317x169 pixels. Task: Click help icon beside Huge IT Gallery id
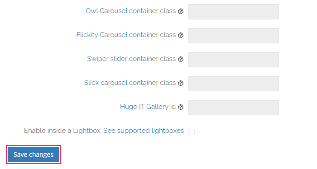click(x=181, y=107)
